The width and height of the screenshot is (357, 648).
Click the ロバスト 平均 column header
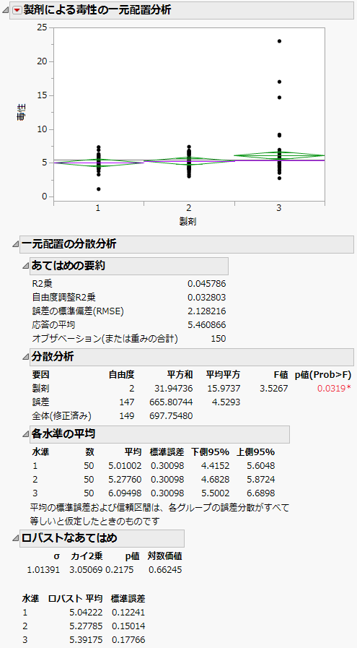click(75, 598)
